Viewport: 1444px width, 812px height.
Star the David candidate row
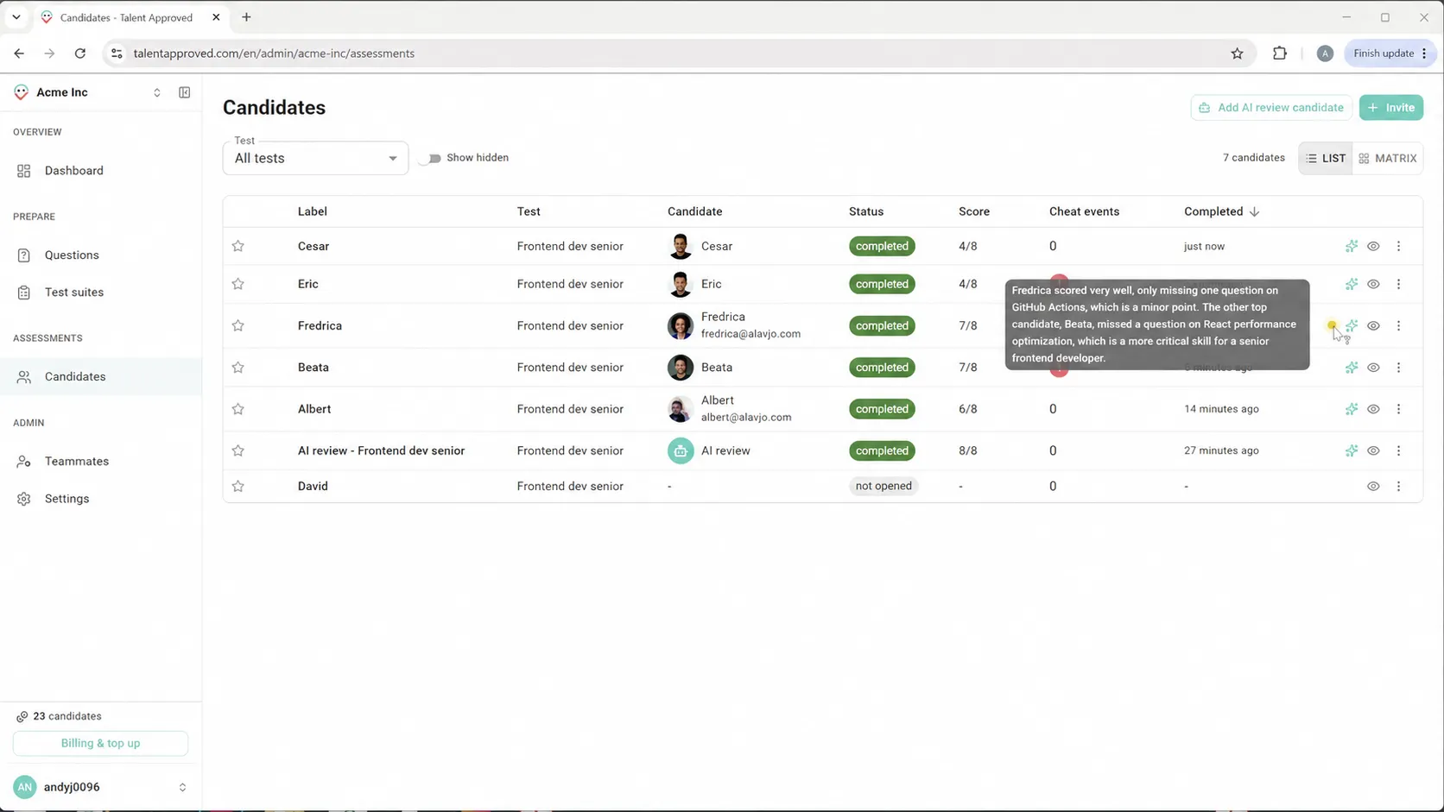pos(238,486)
